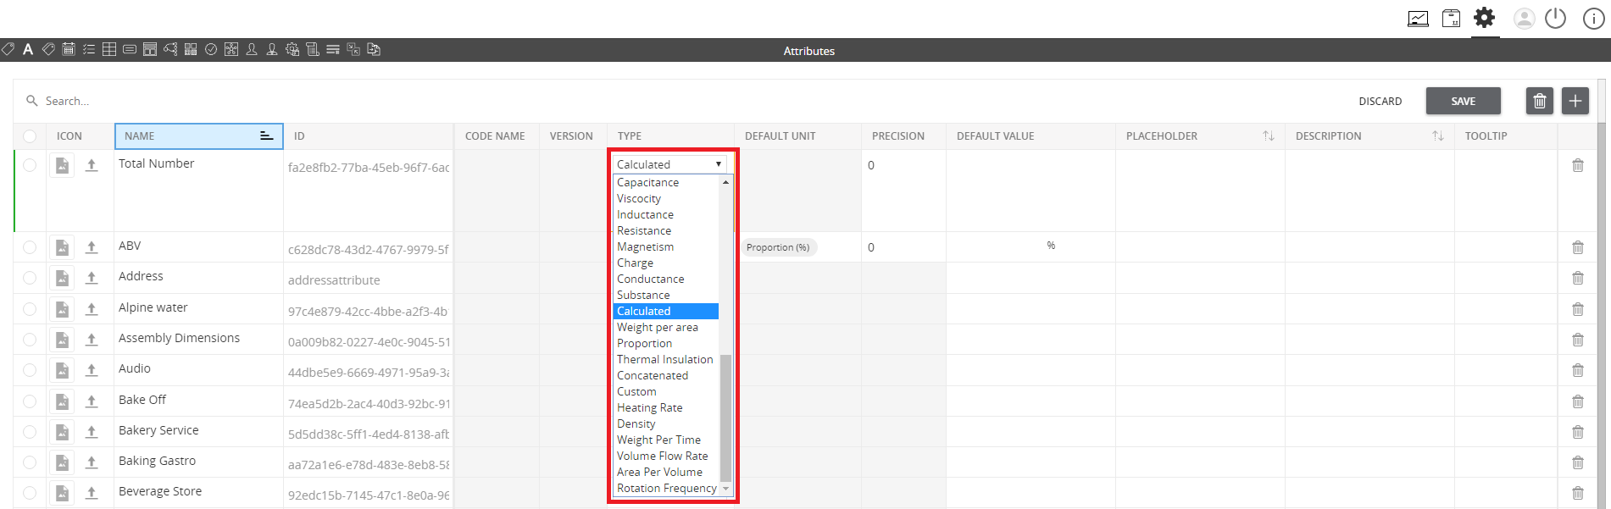The width and height of the screenshot is (1611, 509).
Task: Click the type list scroll up arrow
Action: pos(725,182)
